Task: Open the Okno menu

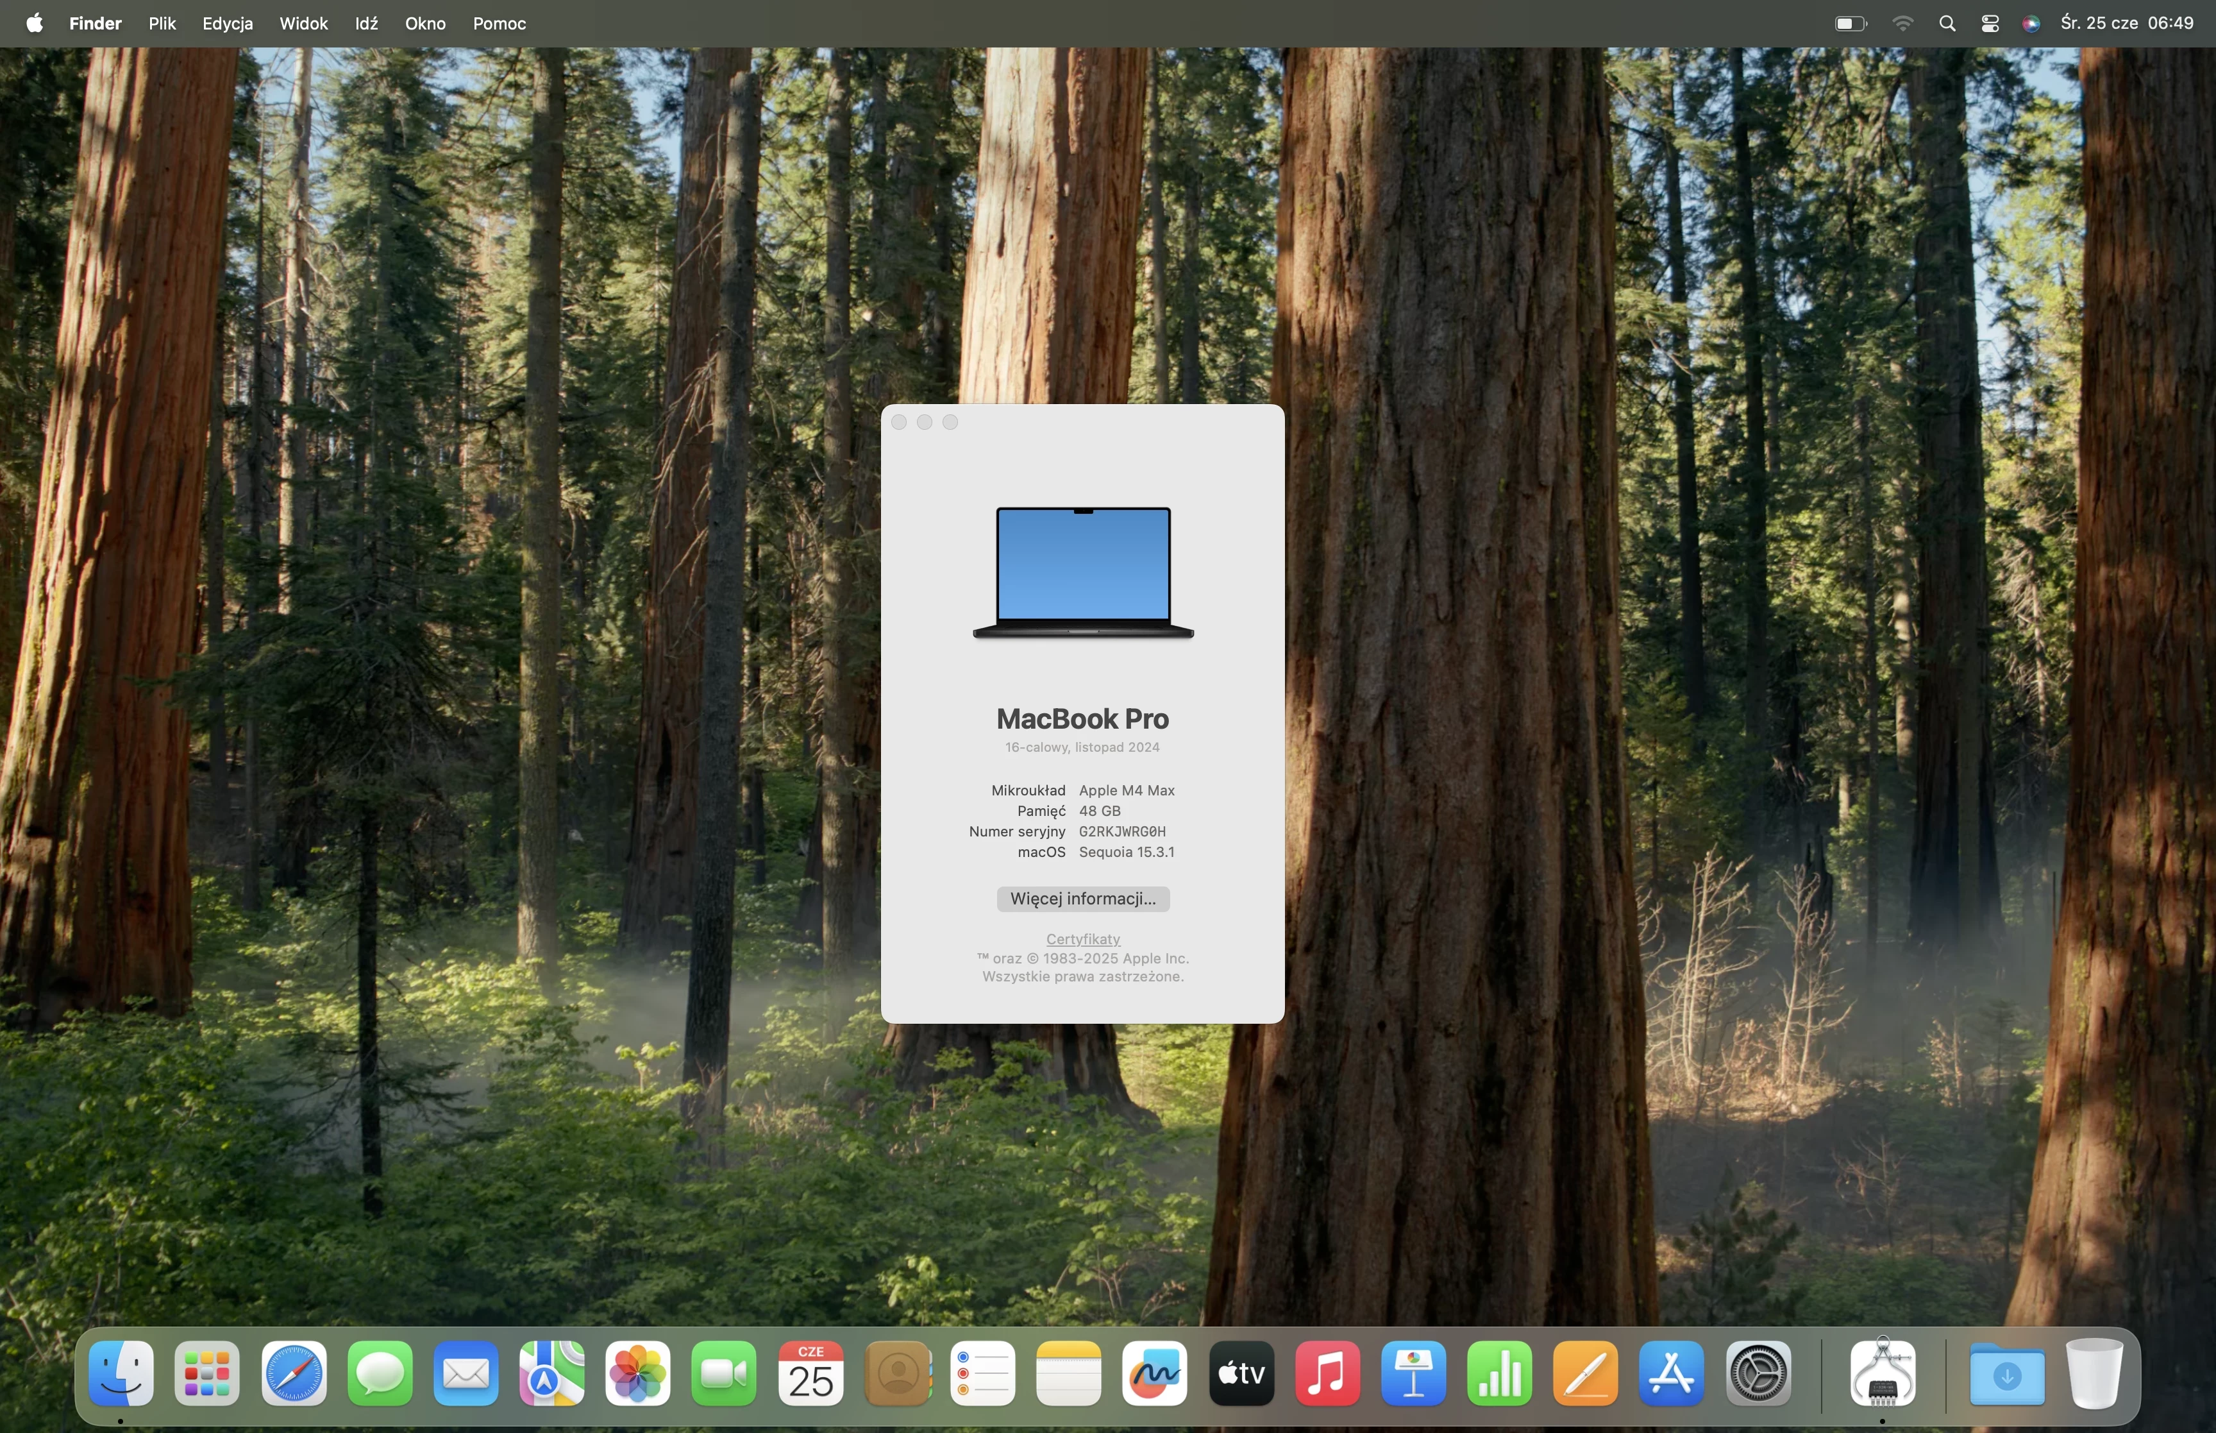Action: (x=425, y=23)
